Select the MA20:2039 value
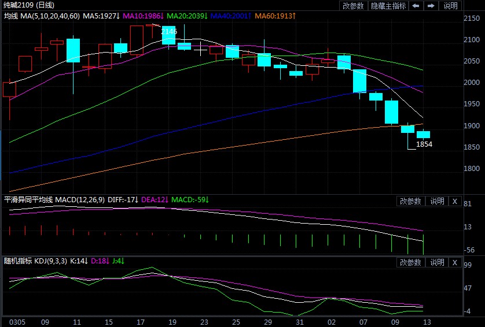The width and height of the screenshot is (485, 327). click(187, 16)
